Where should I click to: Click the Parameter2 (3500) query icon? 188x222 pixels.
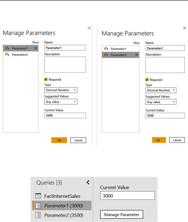38,215
